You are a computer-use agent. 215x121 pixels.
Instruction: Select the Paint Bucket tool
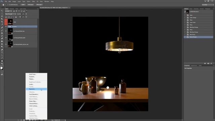2,41
